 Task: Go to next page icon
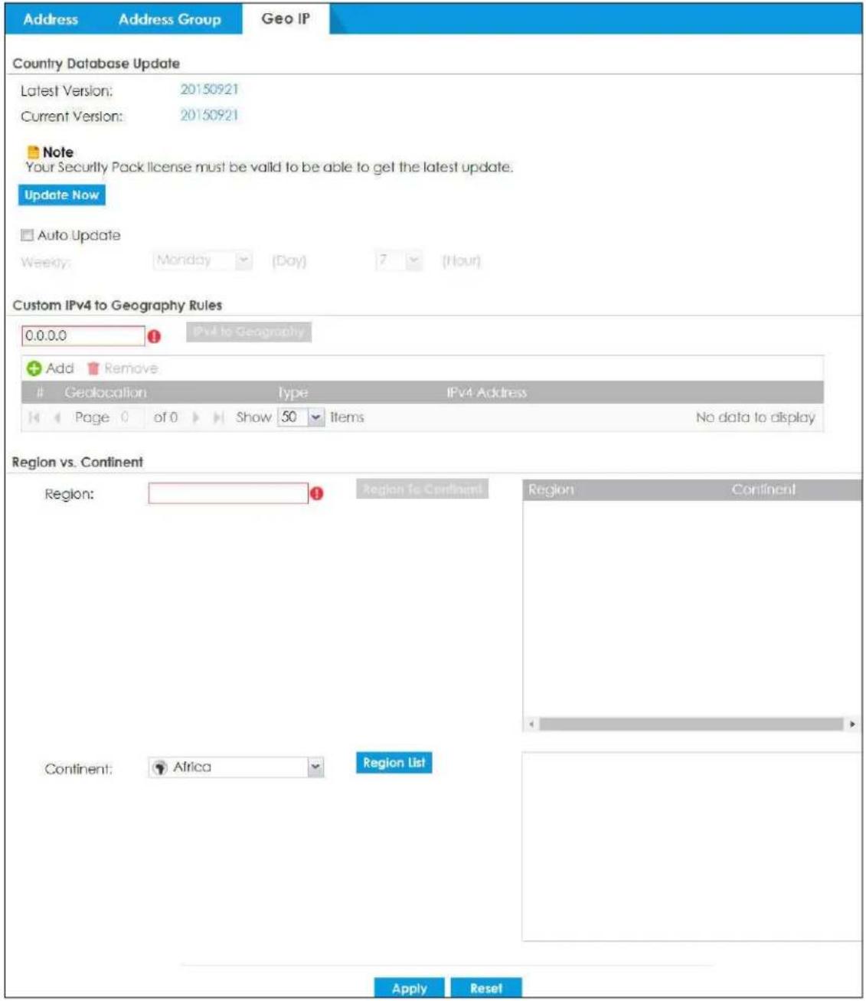[196, 418]
